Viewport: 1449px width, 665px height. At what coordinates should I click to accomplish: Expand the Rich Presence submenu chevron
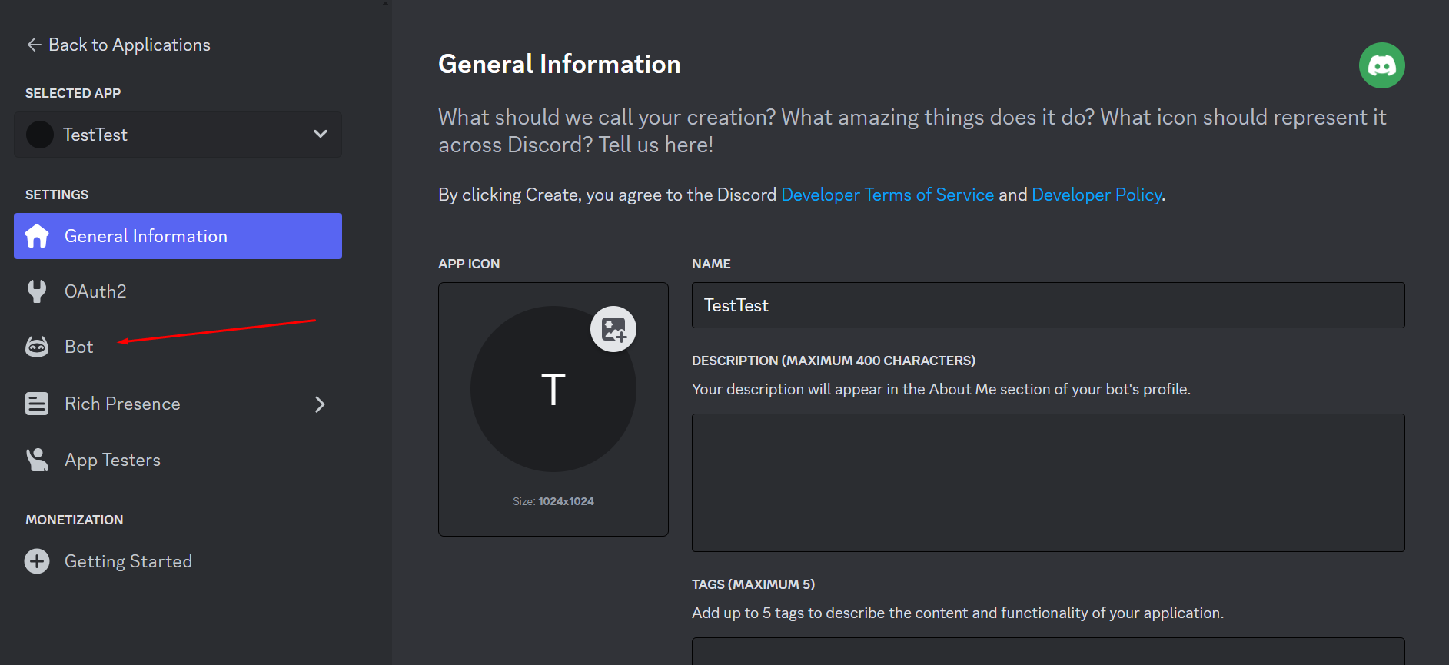point(320,404)
